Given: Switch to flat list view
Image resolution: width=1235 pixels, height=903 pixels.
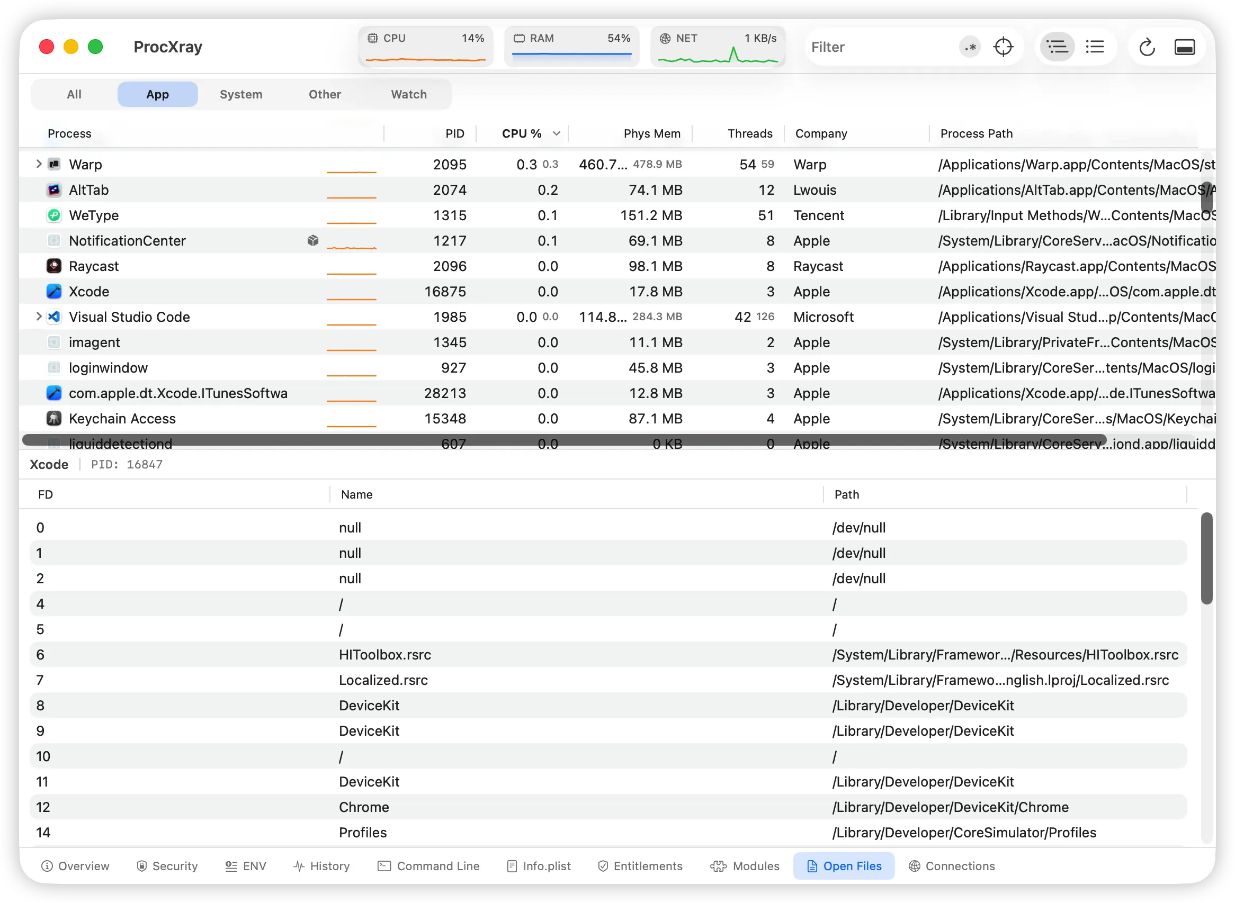Looking at the screenshot, I should 1095,47.
